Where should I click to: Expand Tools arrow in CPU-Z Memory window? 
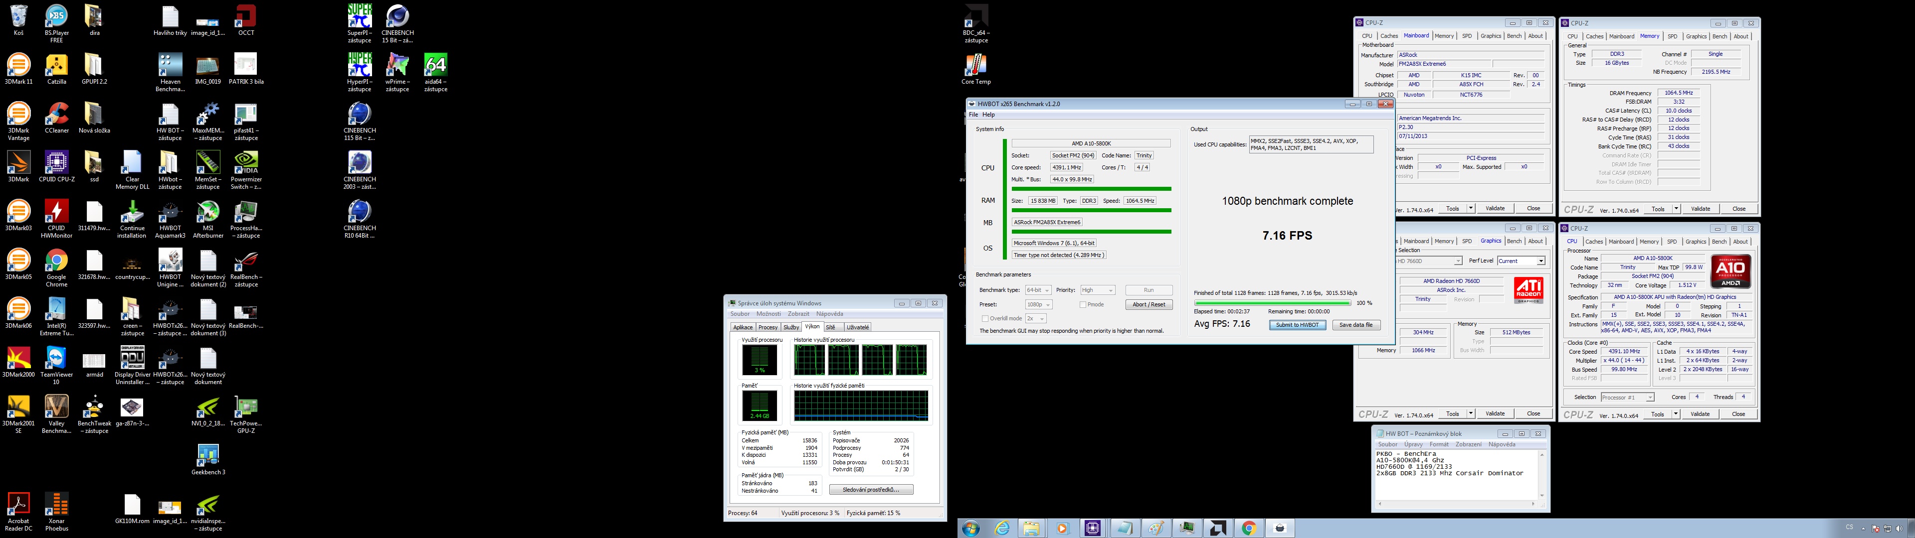1676,209
